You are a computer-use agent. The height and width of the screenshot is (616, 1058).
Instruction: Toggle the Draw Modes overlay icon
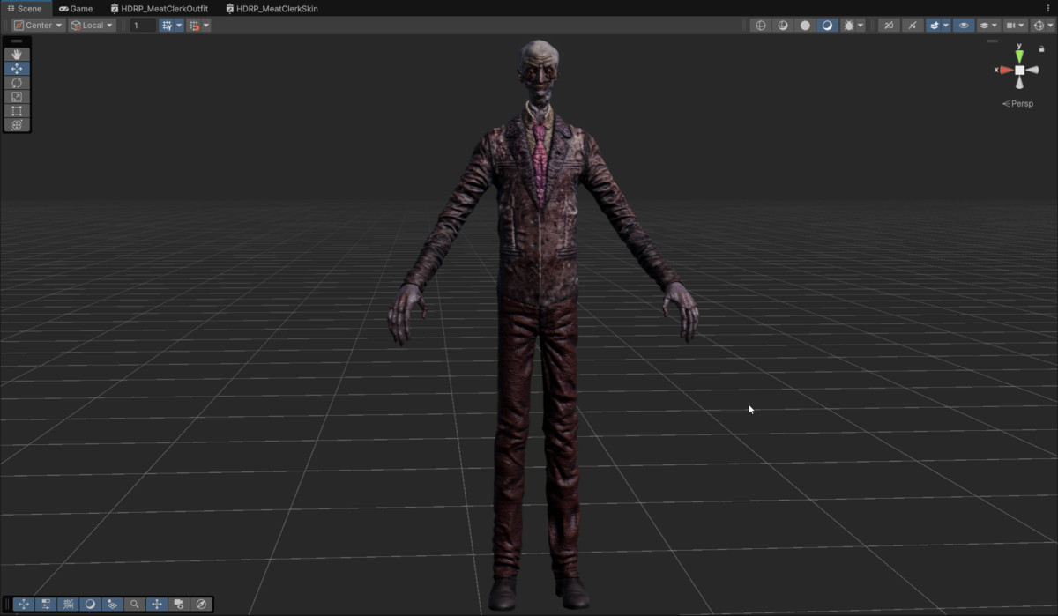pos(90,605)
